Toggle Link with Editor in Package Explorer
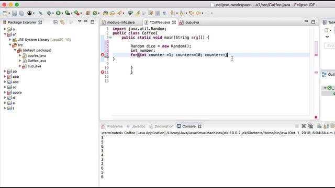This screenshot has height=188, width=335. click(x=62, y=22)
